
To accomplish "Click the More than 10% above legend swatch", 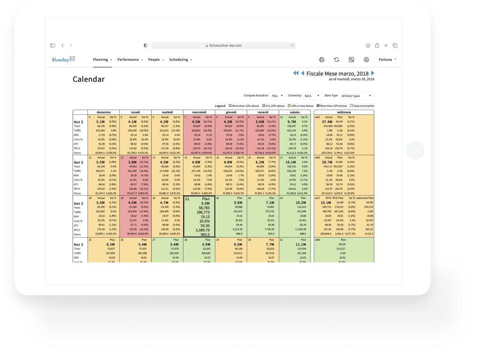I will tap(230, 106).
